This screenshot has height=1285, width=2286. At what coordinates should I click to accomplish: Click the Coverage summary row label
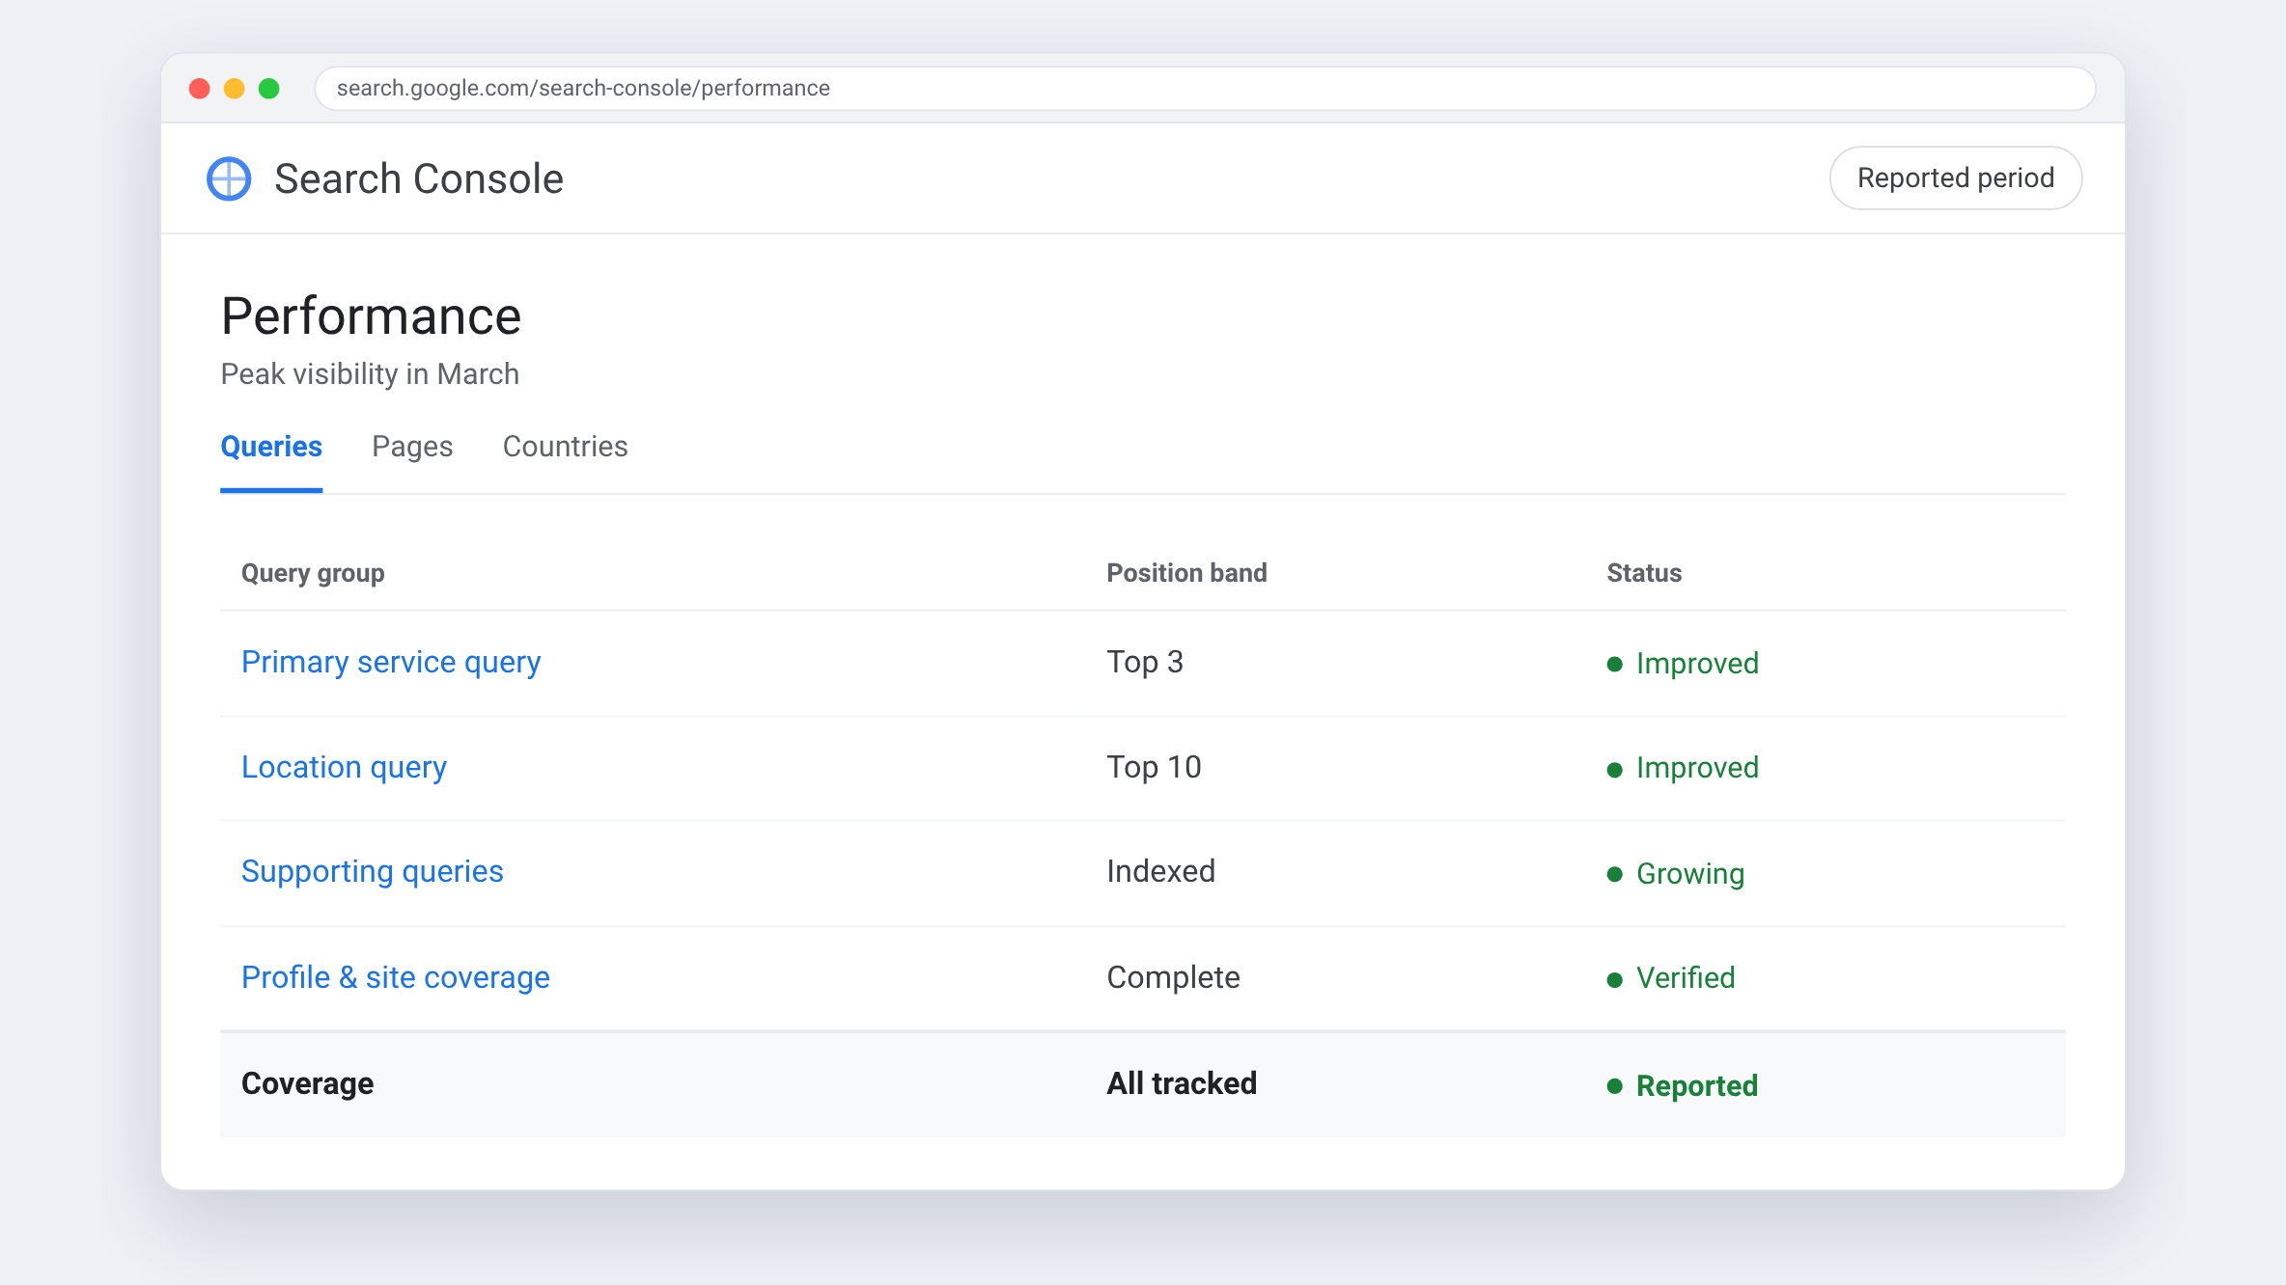point(307,1084)
